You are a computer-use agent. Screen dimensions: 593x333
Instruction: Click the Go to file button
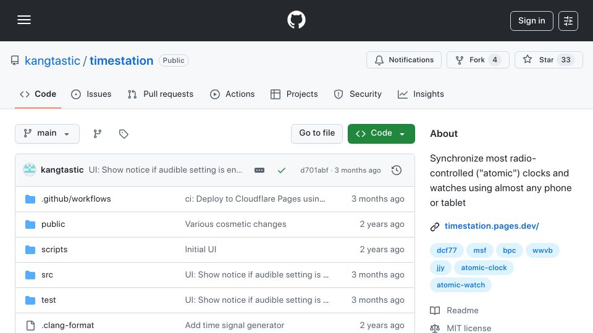[317, 134]
